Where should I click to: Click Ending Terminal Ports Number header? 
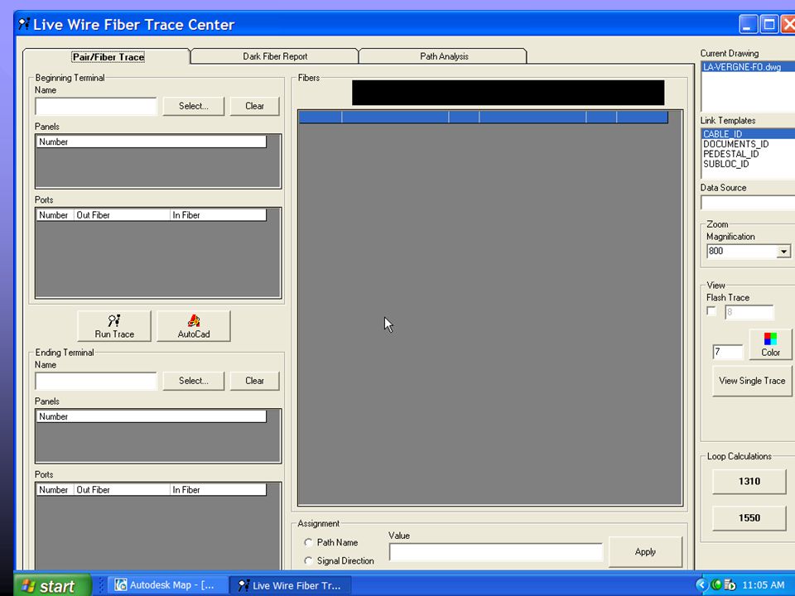[x=55, y=489]
